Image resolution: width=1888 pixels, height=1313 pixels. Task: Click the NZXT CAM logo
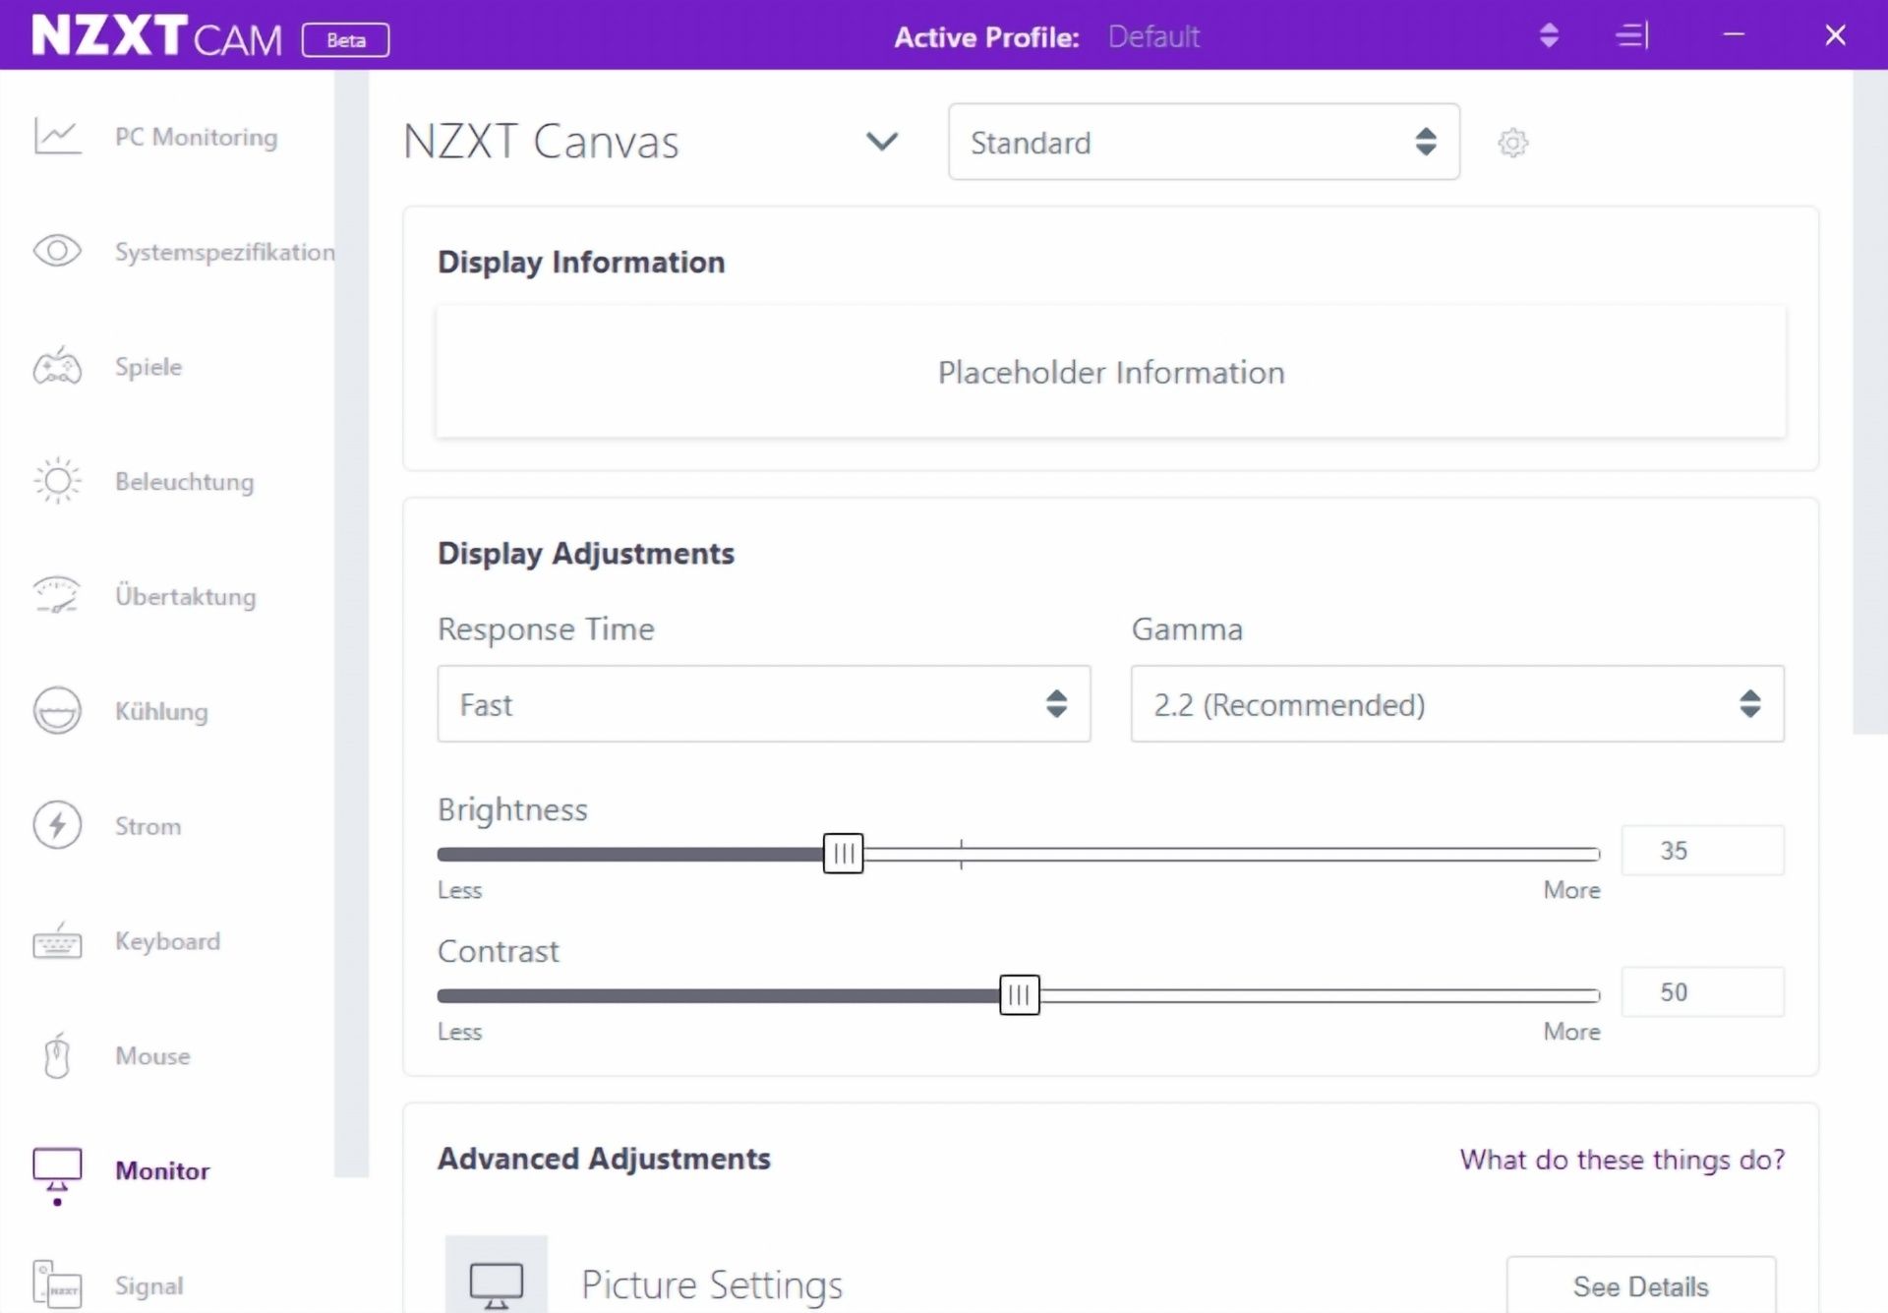(156, 35)
